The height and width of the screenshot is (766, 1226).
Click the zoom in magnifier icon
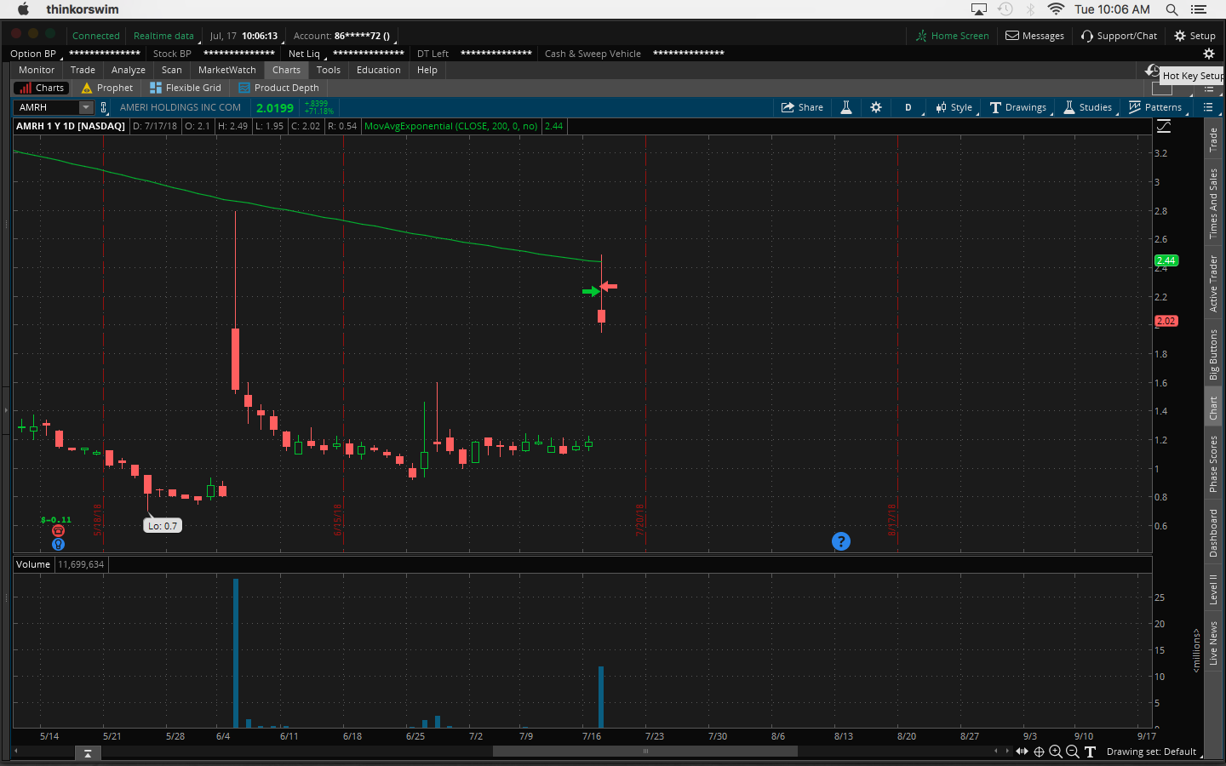[1056, 752]
